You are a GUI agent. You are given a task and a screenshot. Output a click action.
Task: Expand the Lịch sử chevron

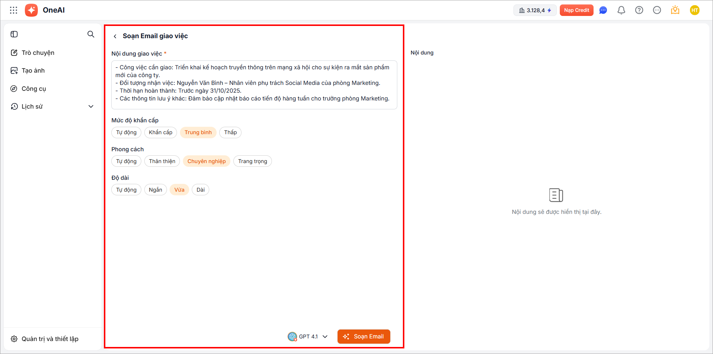[x=91, y=106]
